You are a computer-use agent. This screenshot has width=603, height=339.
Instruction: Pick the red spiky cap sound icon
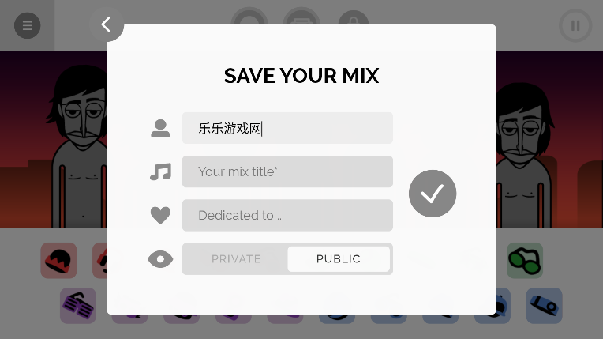[x=58, y=261]
